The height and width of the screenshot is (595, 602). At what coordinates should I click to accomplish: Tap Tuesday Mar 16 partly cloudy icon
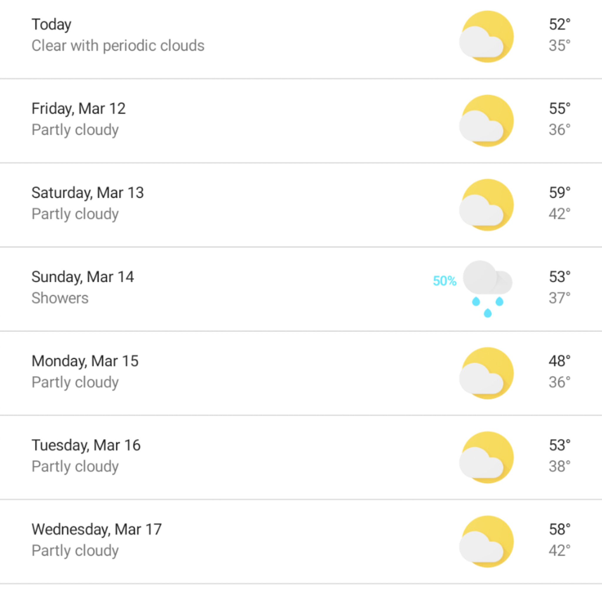pos(486,457)
